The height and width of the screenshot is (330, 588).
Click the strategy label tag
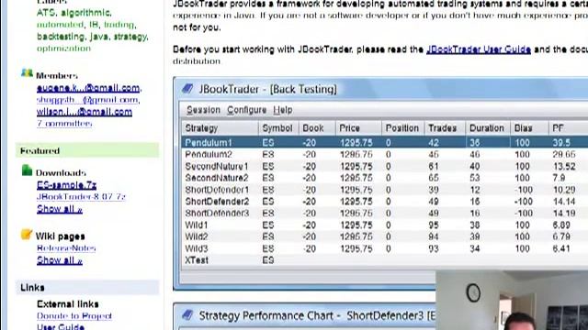tap(130, 37)
